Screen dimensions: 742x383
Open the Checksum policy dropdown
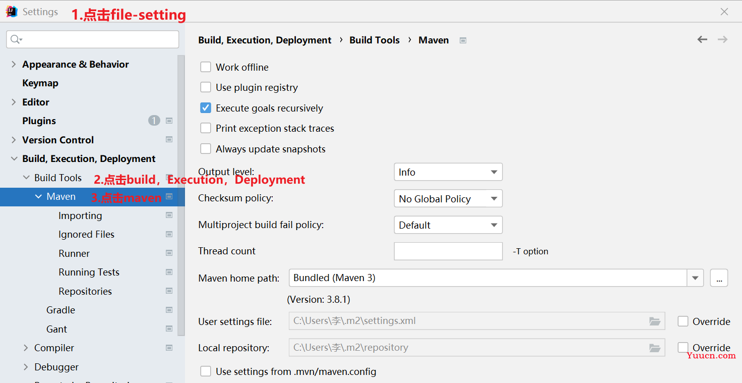(x=448, y=198)
